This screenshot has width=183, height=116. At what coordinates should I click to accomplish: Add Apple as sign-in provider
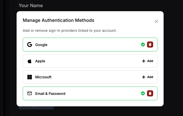click(148, 61)
